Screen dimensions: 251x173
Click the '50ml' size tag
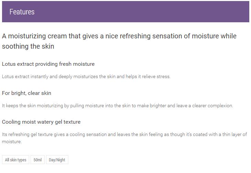point(37,160)
